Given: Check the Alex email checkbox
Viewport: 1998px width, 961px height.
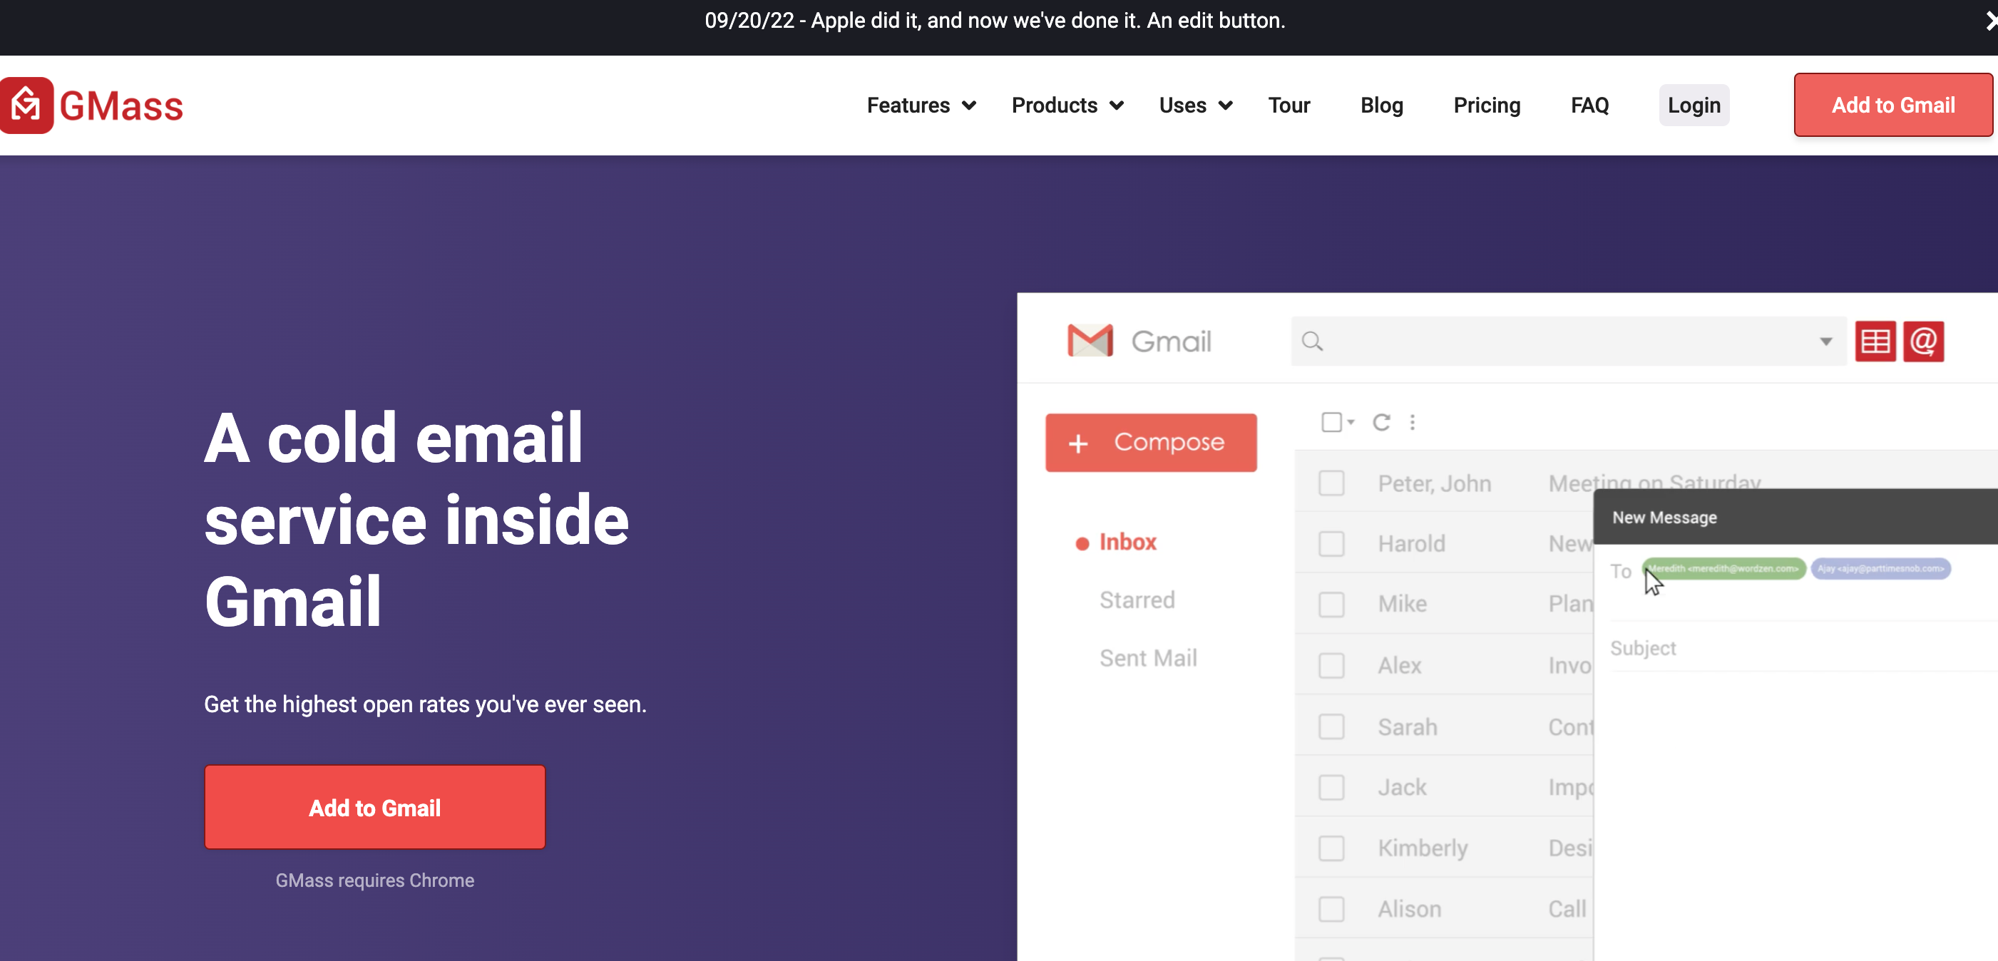Looking at the screenshot, I should click(1331, 665).
